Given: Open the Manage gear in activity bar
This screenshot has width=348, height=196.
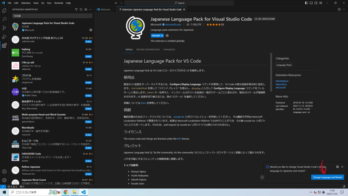Looking at the screenshot, I should tap(4, 180).
